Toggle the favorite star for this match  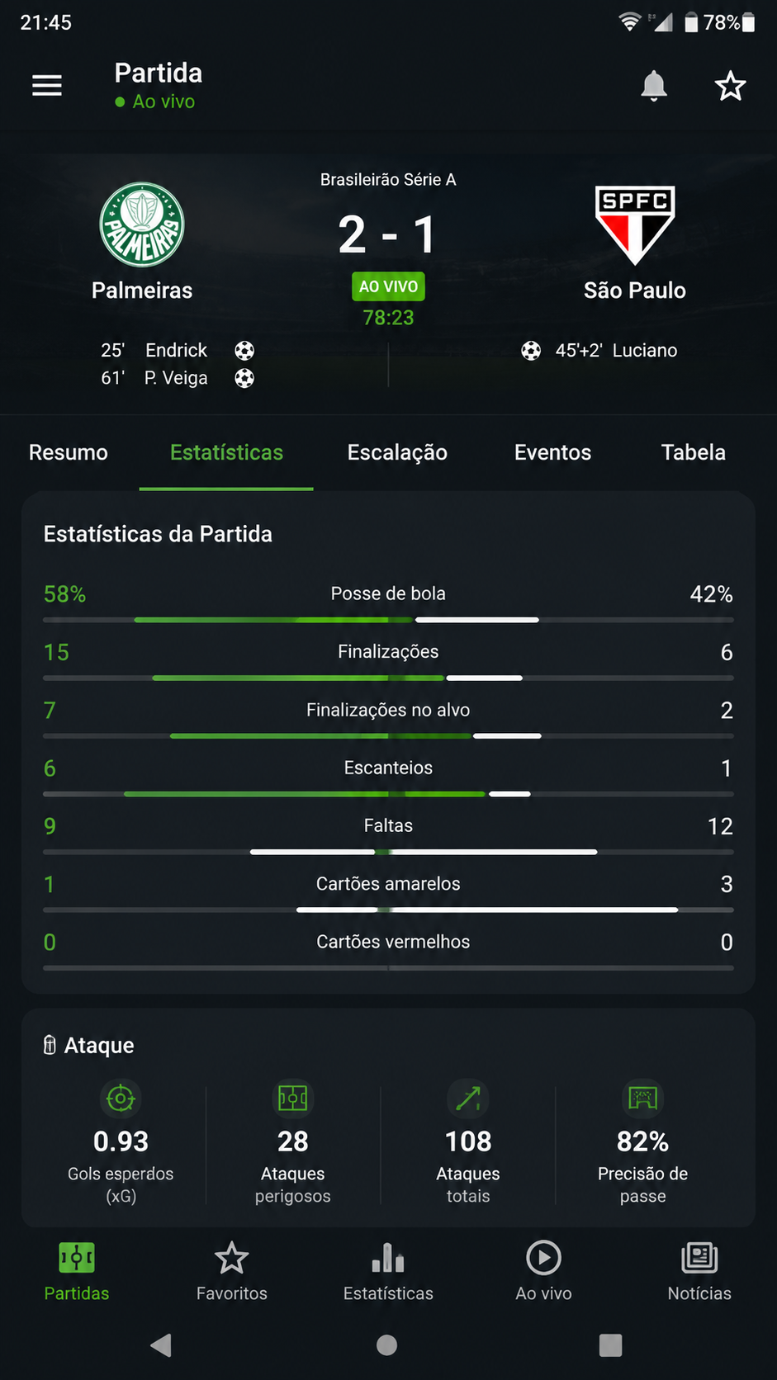730,86
